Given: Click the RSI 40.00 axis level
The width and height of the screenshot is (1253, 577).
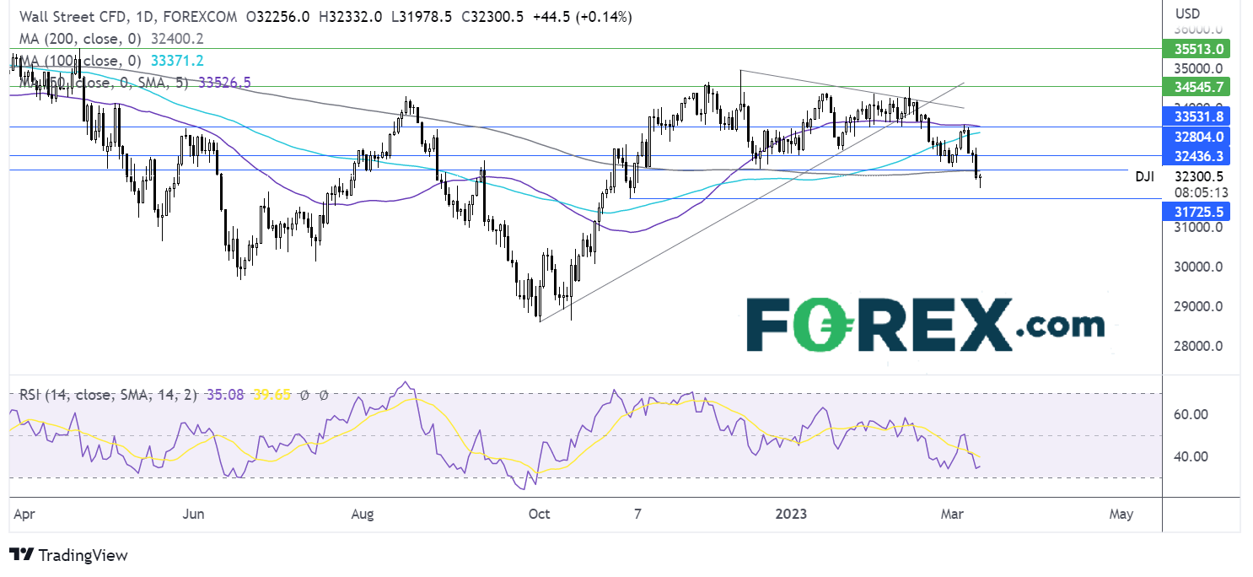Looking at the screenshot, I should [x=1191, y=456].
